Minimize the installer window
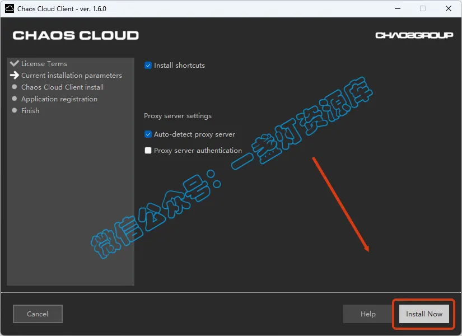Image resolution: width=462 pixels, height=336 pixels. [x=398, y=8]
